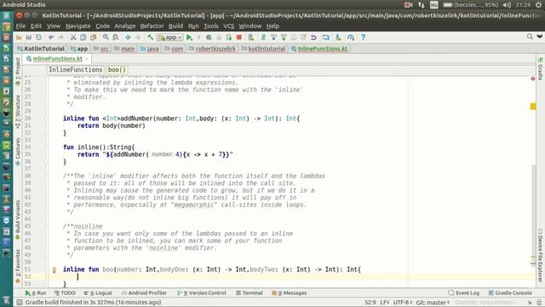This screenshot has height=307, width=545.
Task: Click the Synchronize toolbar icon
Action: (x=38, y=38)
